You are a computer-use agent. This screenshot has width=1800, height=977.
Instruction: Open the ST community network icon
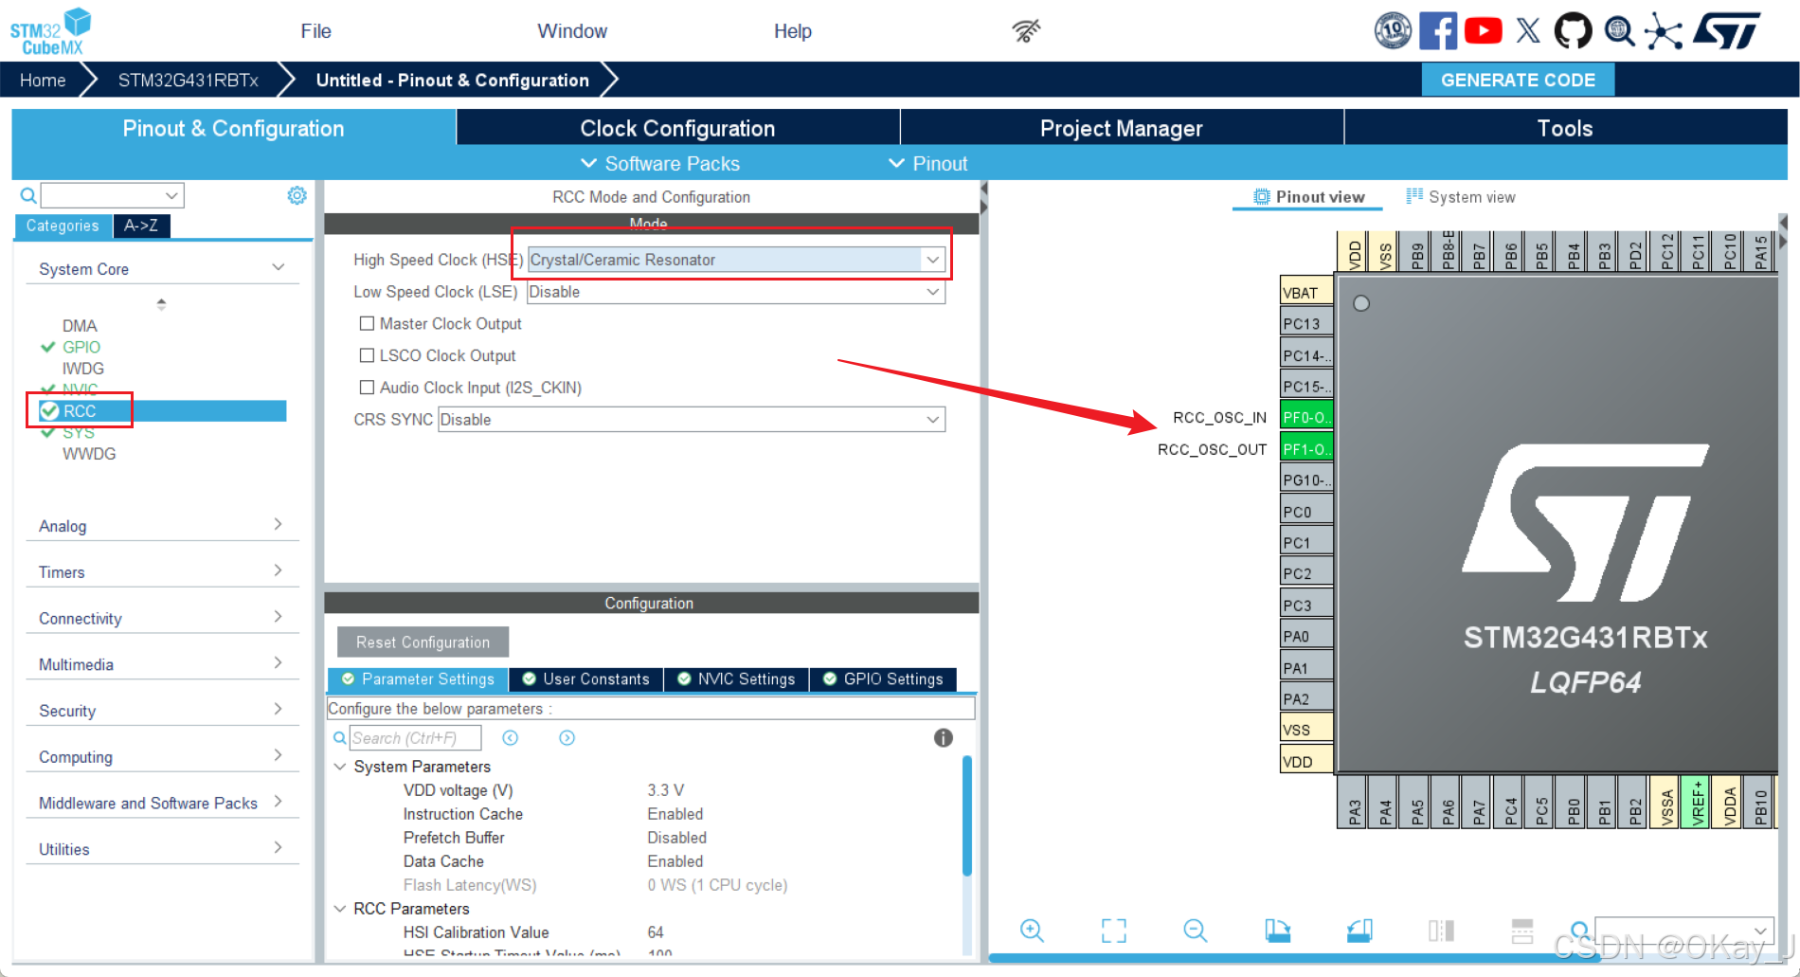coord(1664,30)
